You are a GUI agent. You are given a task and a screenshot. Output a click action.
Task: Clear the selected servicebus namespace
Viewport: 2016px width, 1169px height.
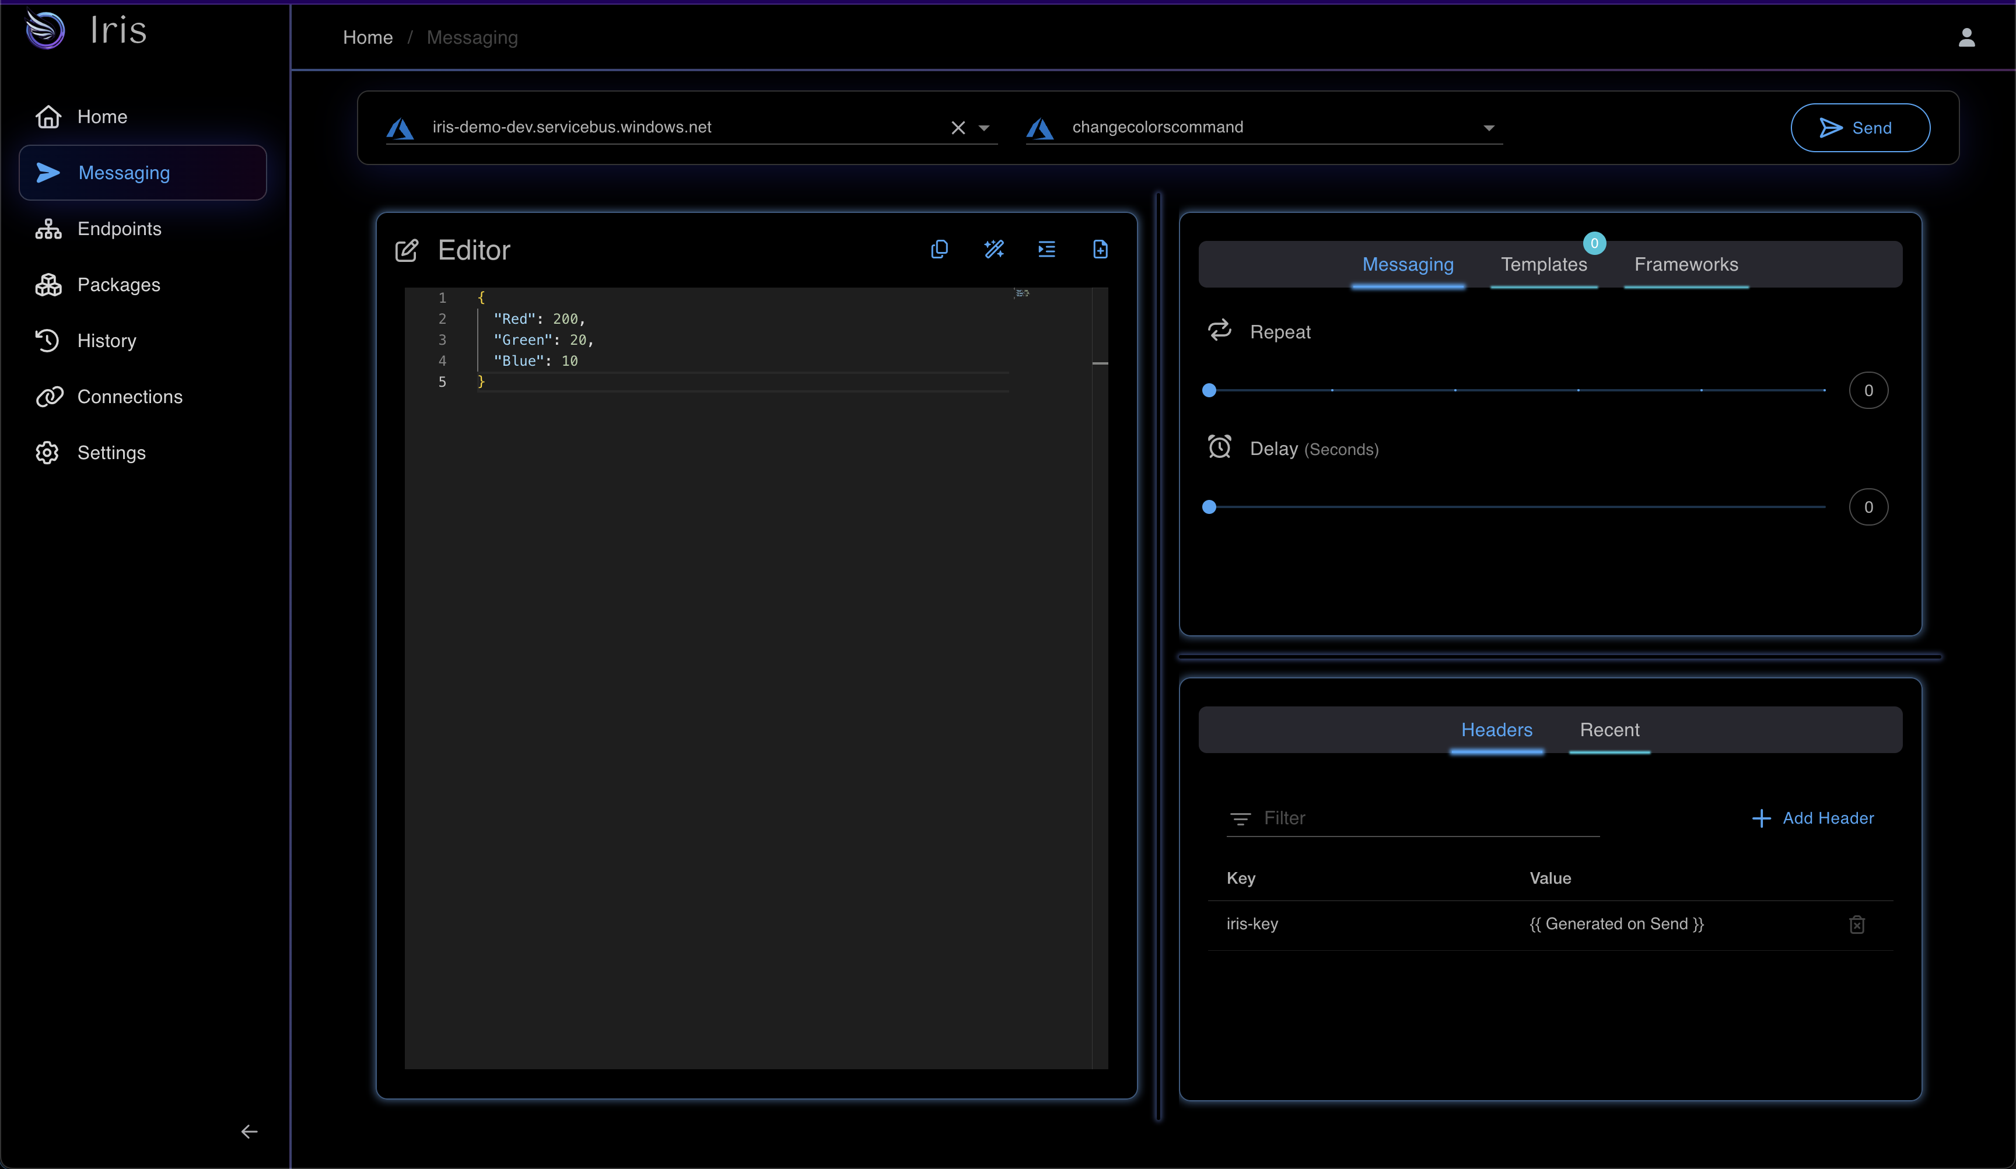[958, 128]
